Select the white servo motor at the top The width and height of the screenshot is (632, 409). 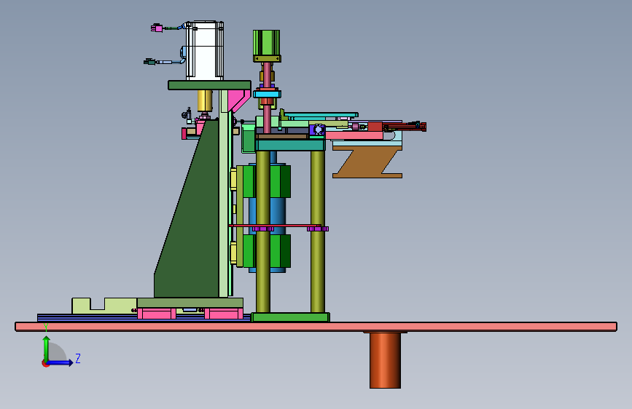204,51
